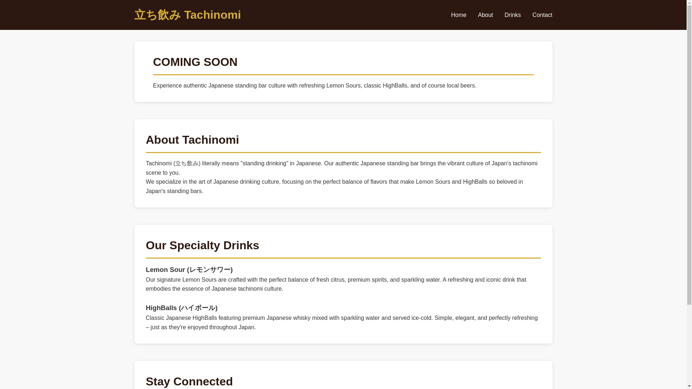Click the About Tachinomi heading
This screenshot has width=692, height=389.
pyautogui.click(x=192, y=140)
